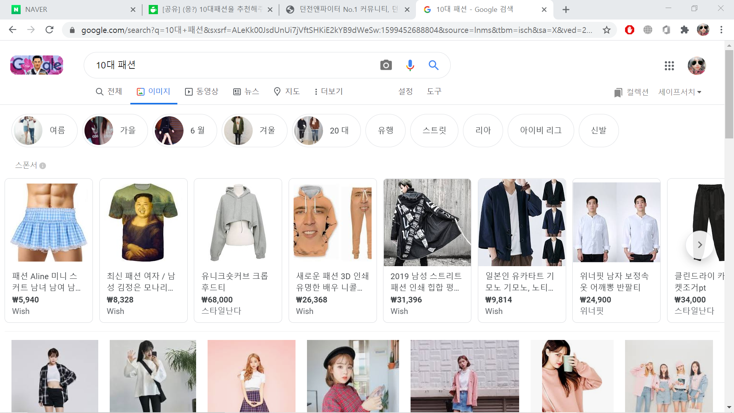The height and width of the screenshot is (413, 734).
Task: Open Chrome three-dot menu
Action: coord(721,30)
